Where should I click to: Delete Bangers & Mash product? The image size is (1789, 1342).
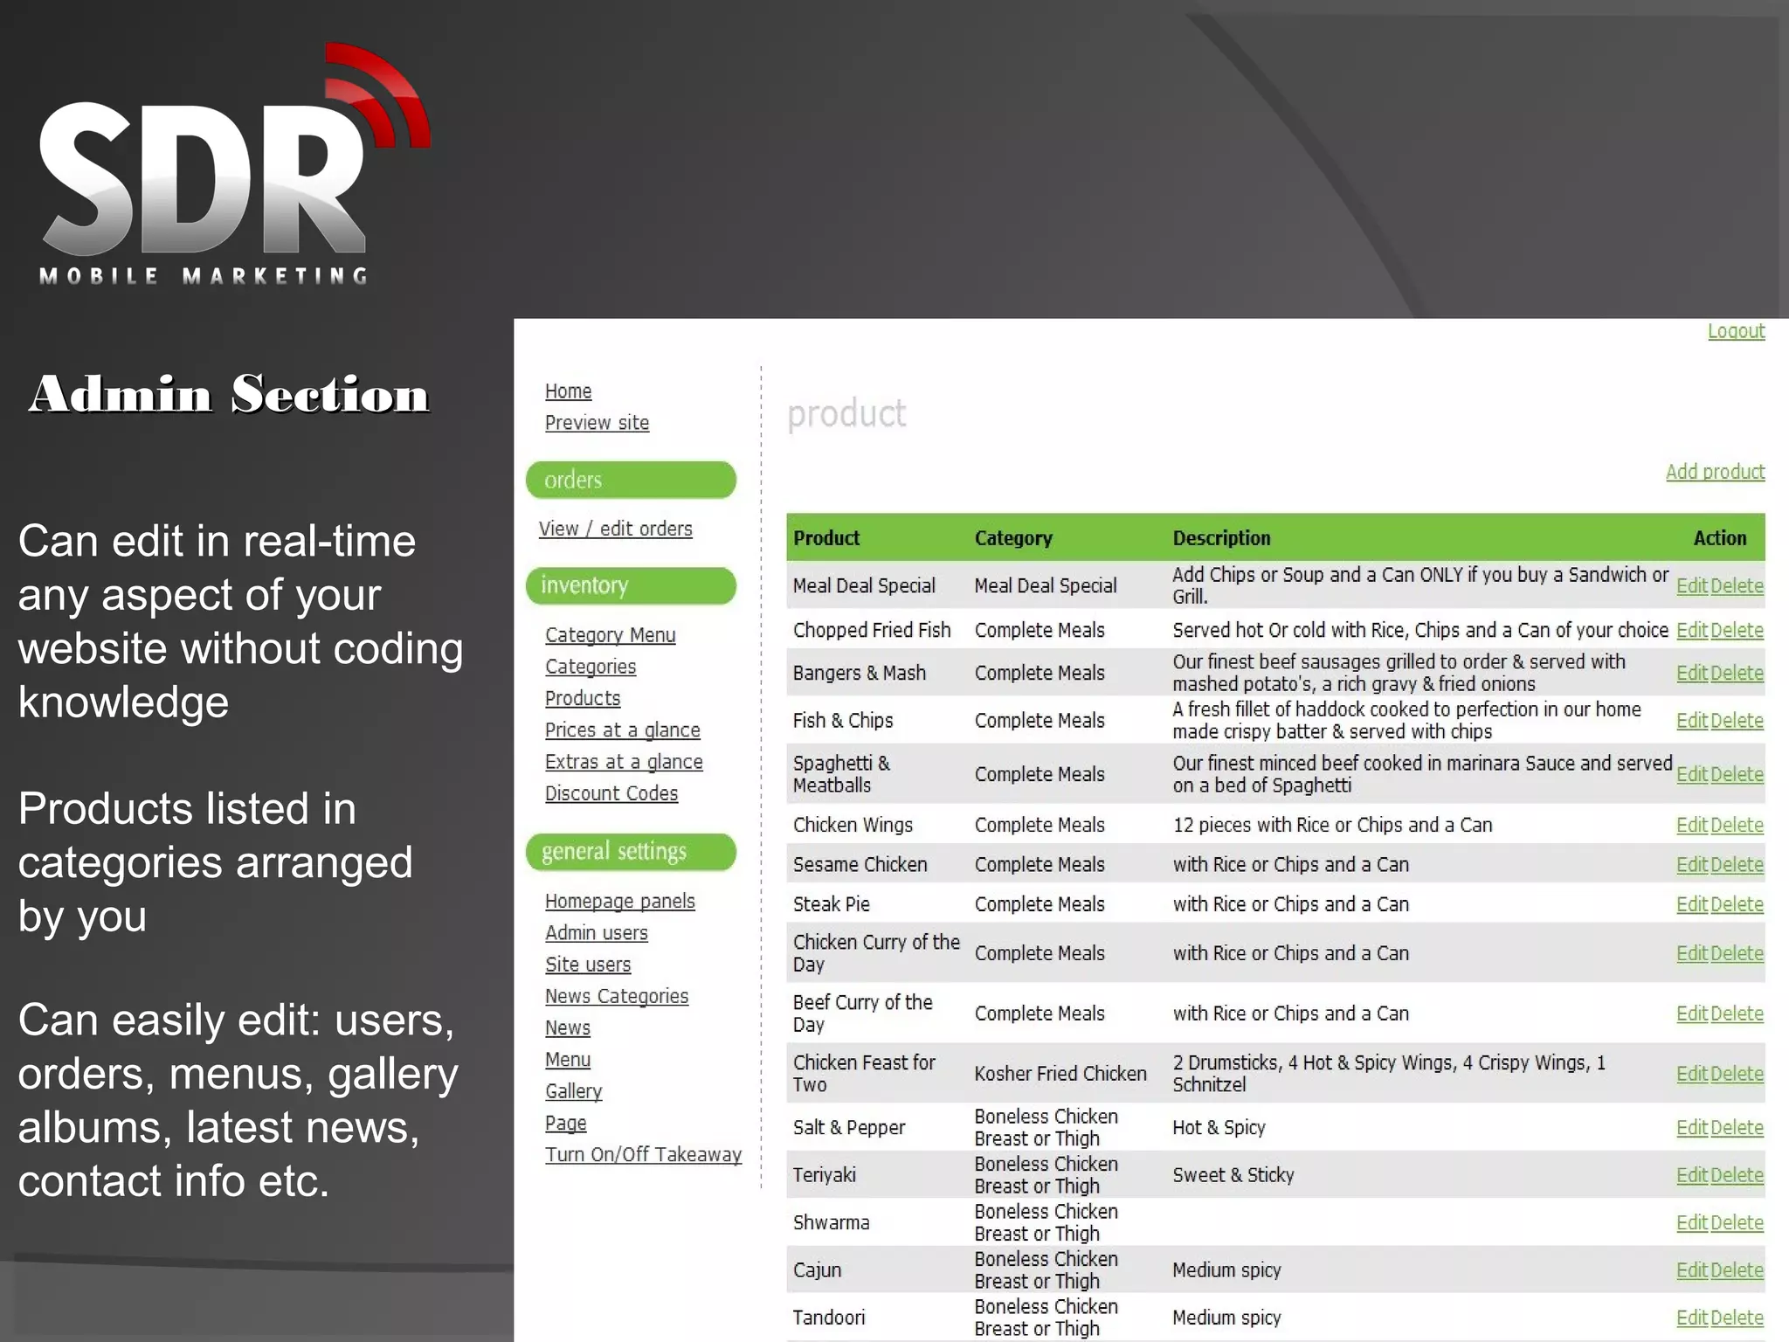click(x=1737, y=674)
